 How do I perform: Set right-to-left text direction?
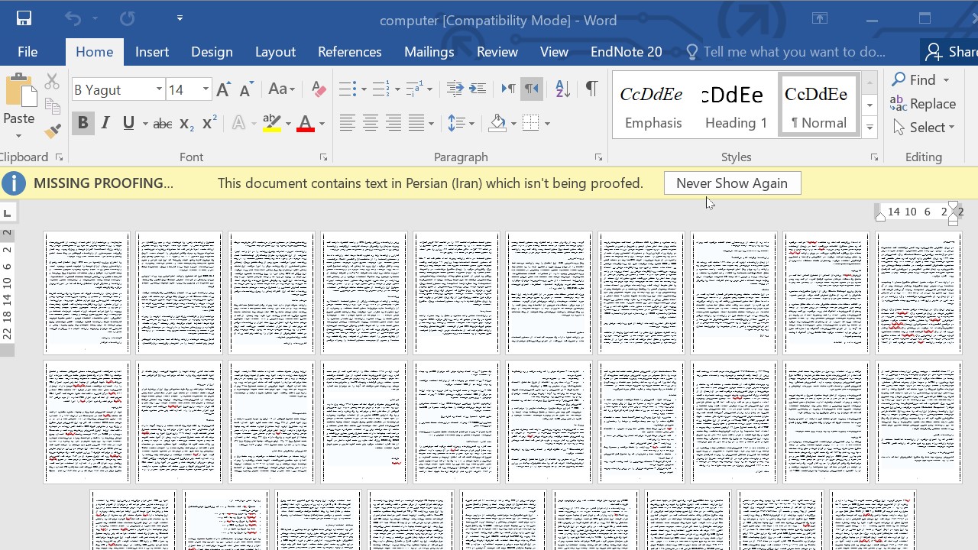(x=531, y=89)
